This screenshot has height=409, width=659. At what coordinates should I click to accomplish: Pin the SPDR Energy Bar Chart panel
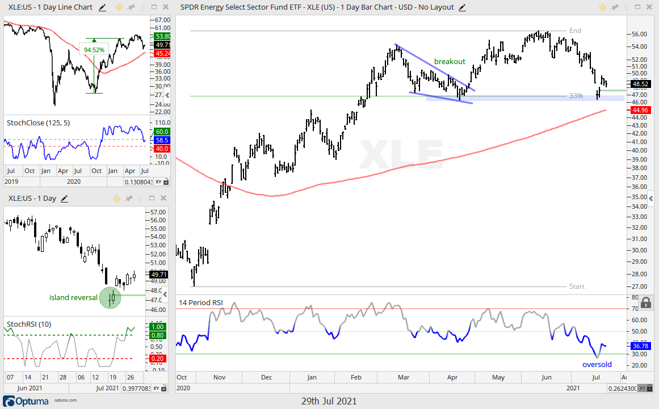coord(615,7)
